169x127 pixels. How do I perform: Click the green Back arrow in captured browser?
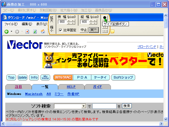(x=7, y=32)
